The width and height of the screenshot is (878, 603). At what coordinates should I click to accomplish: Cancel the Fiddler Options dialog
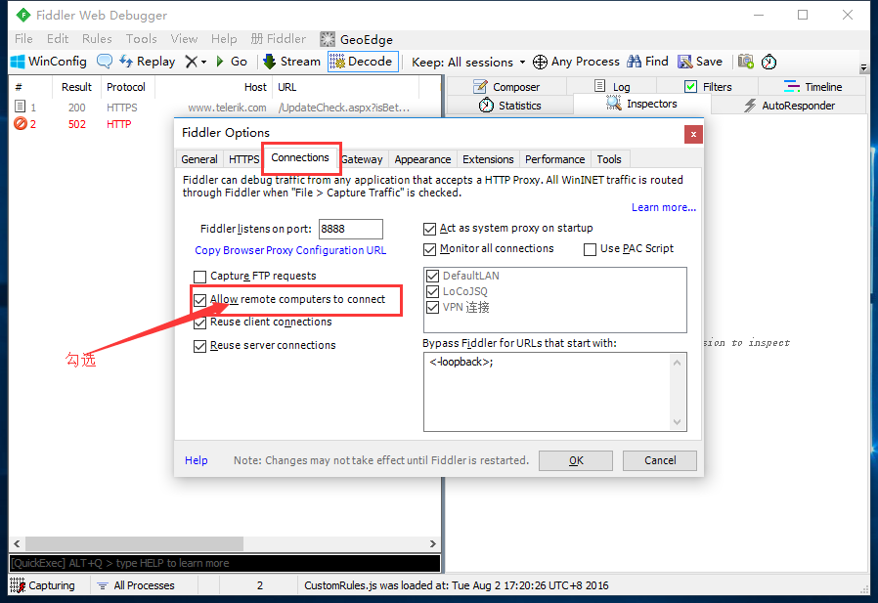pyautogui.click(x=660, y=460)
